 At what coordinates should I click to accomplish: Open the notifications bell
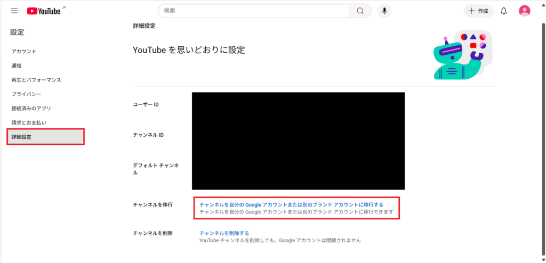point(503,11)
